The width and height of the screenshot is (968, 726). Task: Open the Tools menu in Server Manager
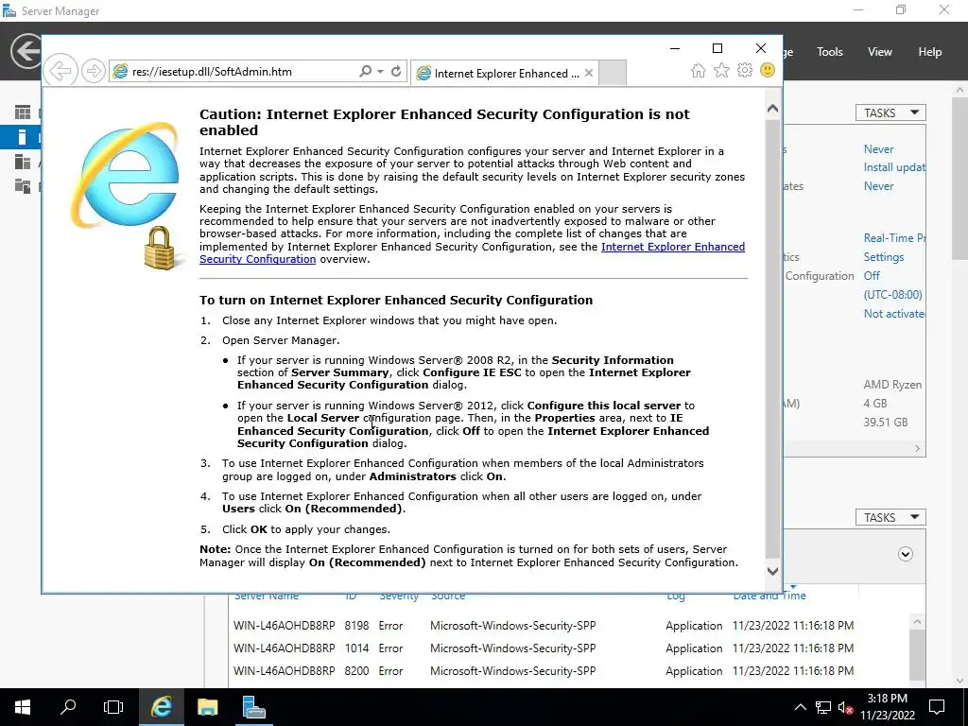point(830,52)
